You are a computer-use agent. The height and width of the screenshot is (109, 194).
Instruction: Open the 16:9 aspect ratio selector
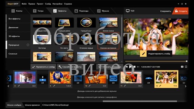tap(130, 11)
